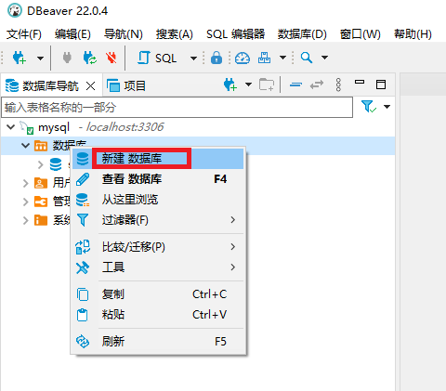Expand the 比较/迁移(P) submenu arrow
Screen dimensions: 446x391
click(233, 247)
